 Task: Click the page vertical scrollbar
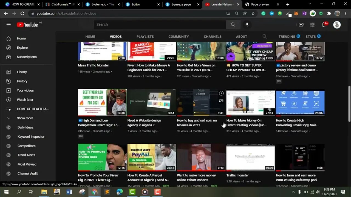pyautogui.click(x=349, y=104)
